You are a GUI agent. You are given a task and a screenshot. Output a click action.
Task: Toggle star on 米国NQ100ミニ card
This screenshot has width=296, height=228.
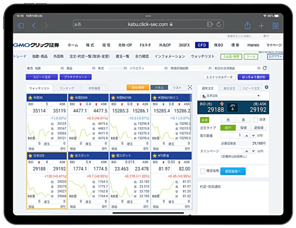[155, 98]
